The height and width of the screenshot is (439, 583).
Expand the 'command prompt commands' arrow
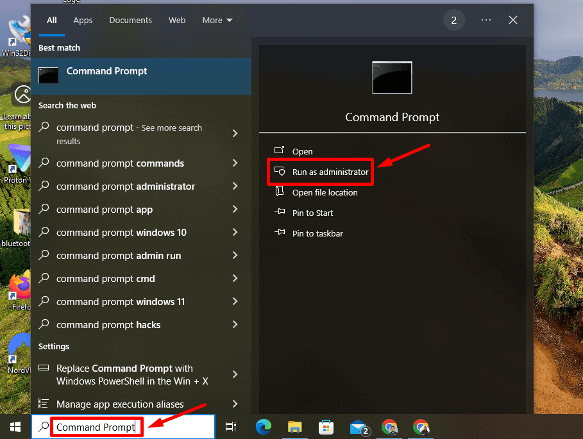[235, 163]
